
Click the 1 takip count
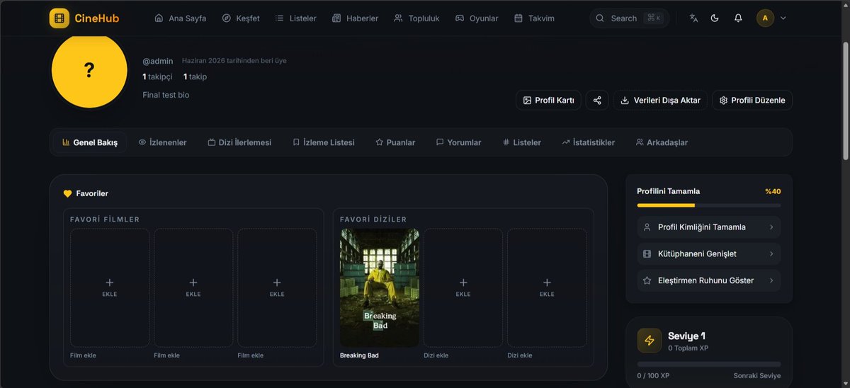point(195,76)
